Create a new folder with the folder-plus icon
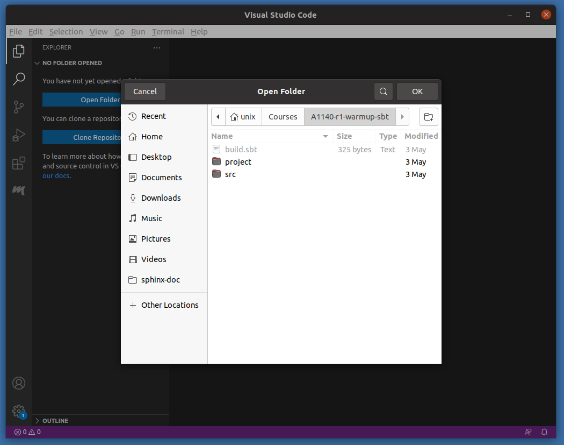The image size is (564, 445). coord(428,117)
